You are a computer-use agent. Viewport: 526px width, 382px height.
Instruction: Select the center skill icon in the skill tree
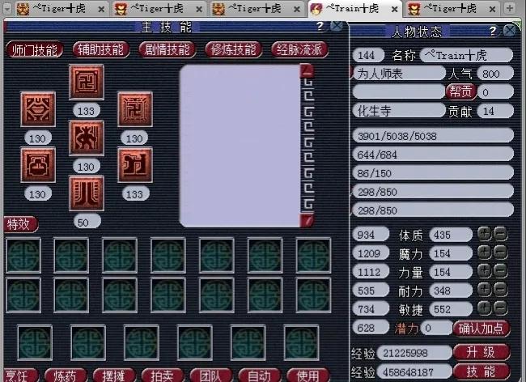point(86,138)
